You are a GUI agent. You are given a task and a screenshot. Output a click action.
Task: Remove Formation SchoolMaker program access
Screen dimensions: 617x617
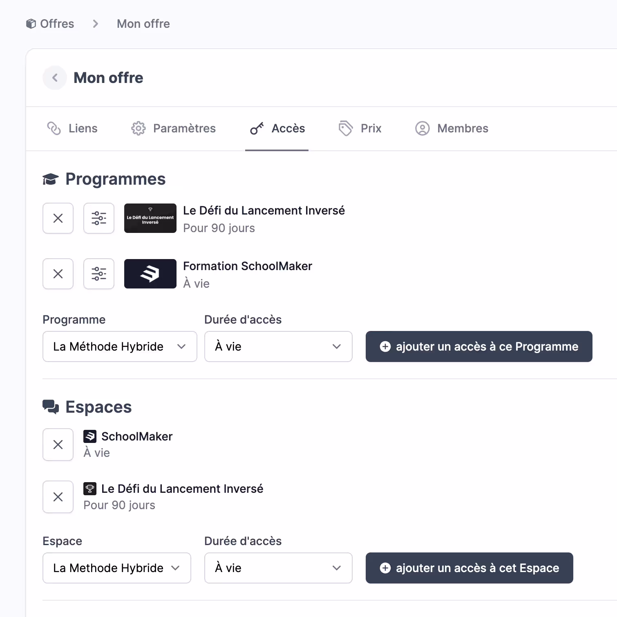pos(58,274)
